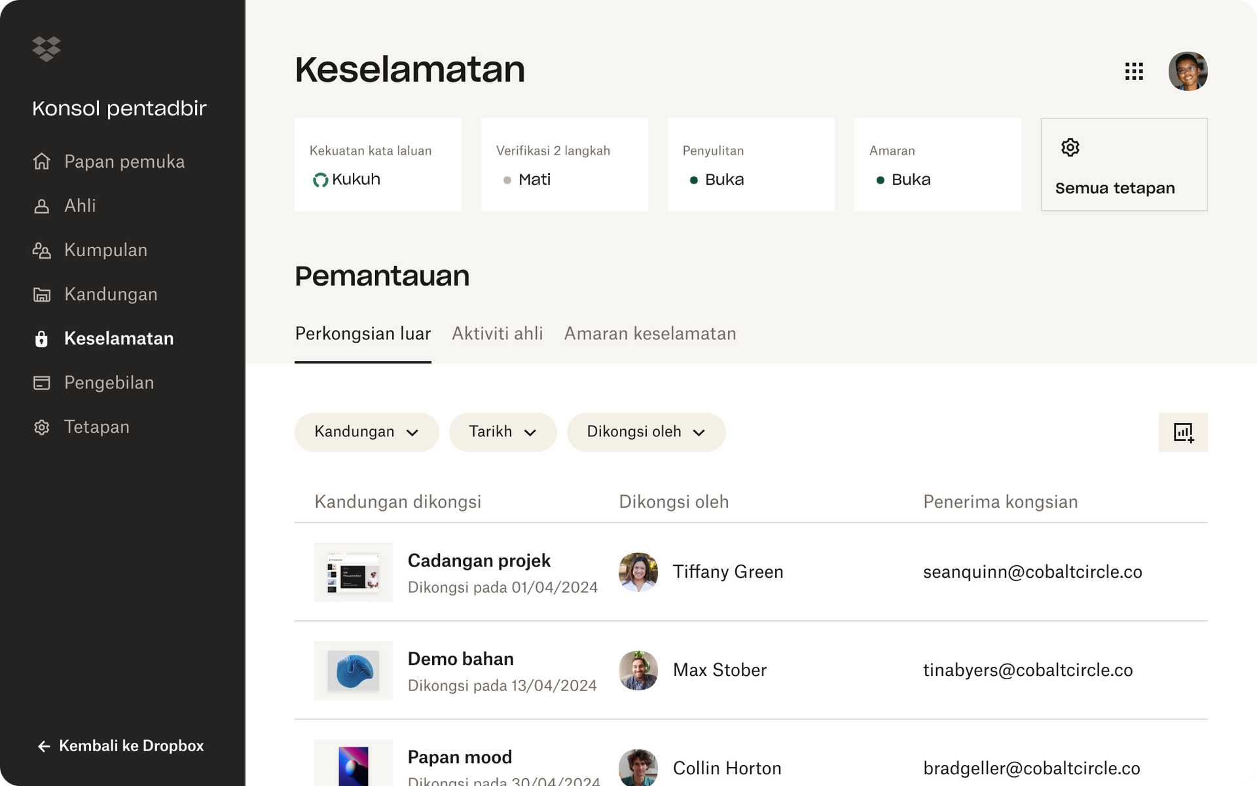Switch to the Aktiviti ahli tab

497,334
